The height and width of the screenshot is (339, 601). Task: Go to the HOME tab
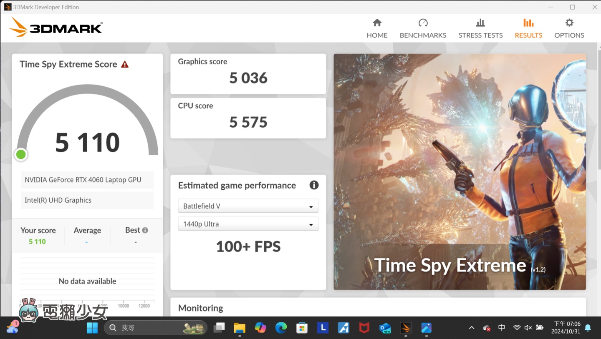pos(377,28)
